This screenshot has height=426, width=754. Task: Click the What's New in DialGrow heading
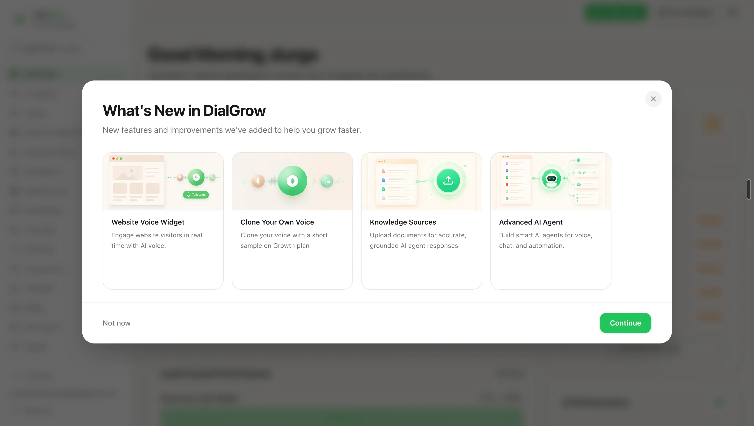pyautogui.click(x=184, y=110)
